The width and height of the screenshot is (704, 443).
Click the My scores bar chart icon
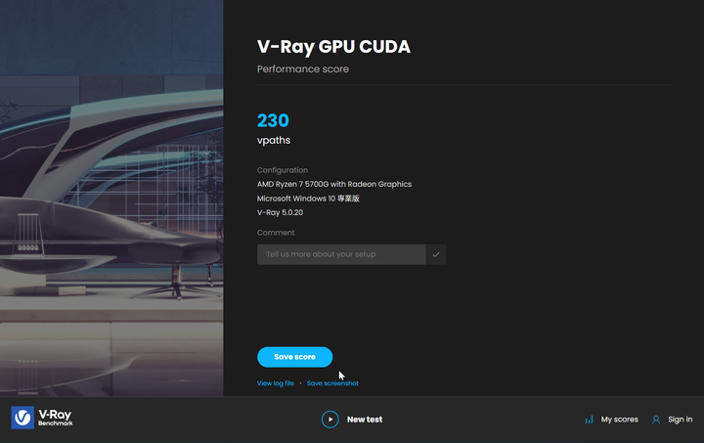click(x=589, y=420)
